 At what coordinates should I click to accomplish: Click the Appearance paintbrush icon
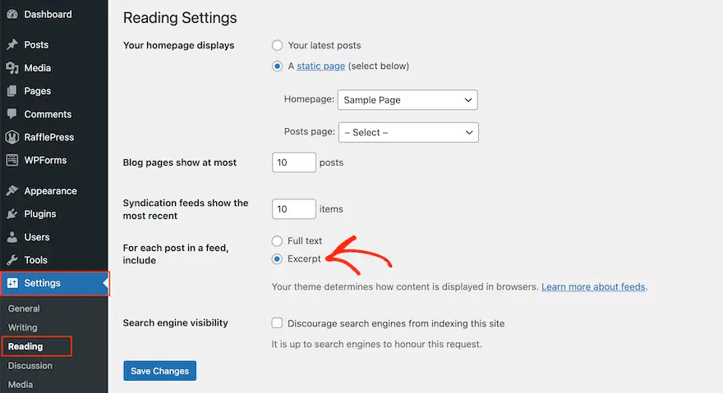(12, 190)
